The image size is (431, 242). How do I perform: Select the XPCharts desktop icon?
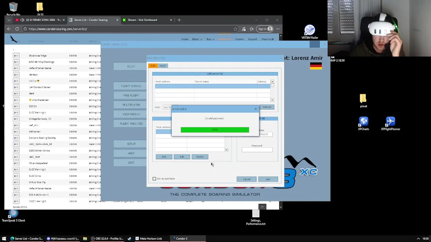[364, 123]
